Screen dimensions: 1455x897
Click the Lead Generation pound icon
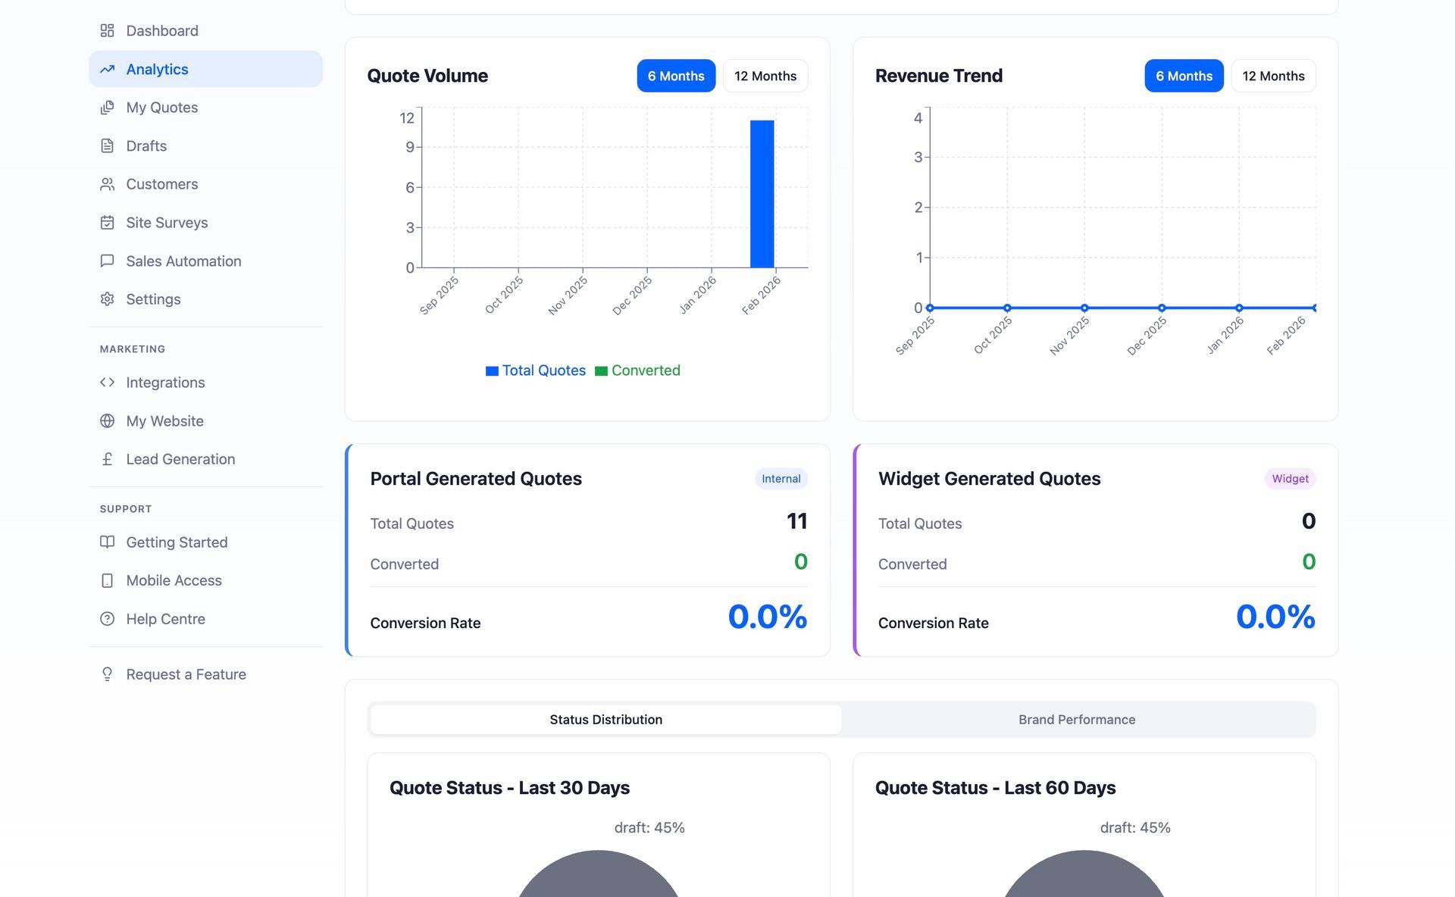pyautogui.click(x=107, y=459)
